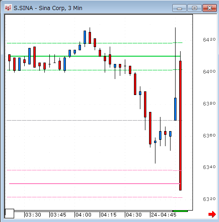
Task: Click the S.SINA chart window icon
Action: coord(8,8)
